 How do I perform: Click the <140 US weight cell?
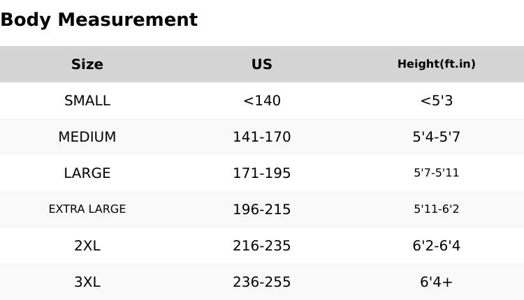tap(262, 100)
